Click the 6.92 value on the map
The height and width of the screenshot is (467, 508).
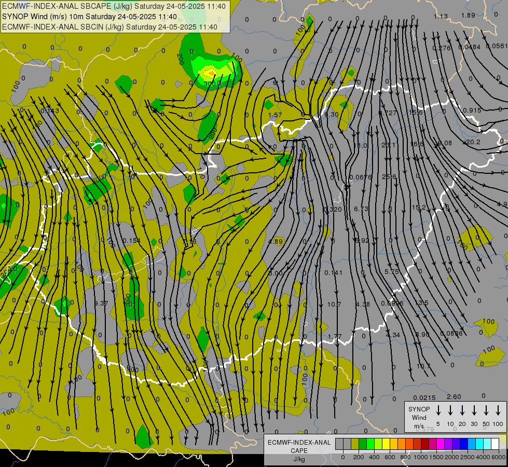362,240
